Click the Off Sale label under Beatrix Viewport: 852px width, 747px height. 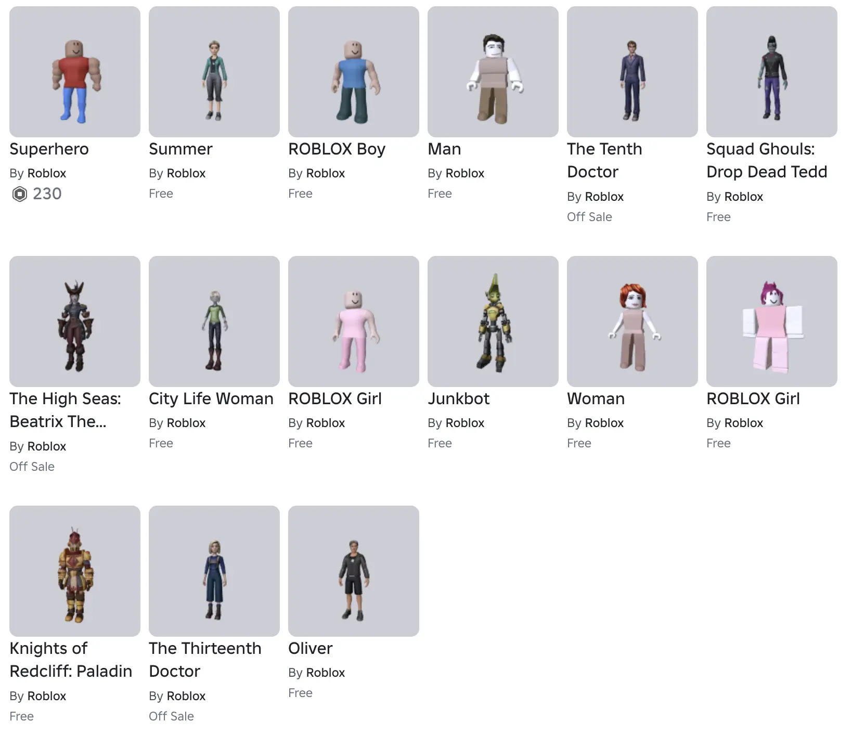point(32,467)
